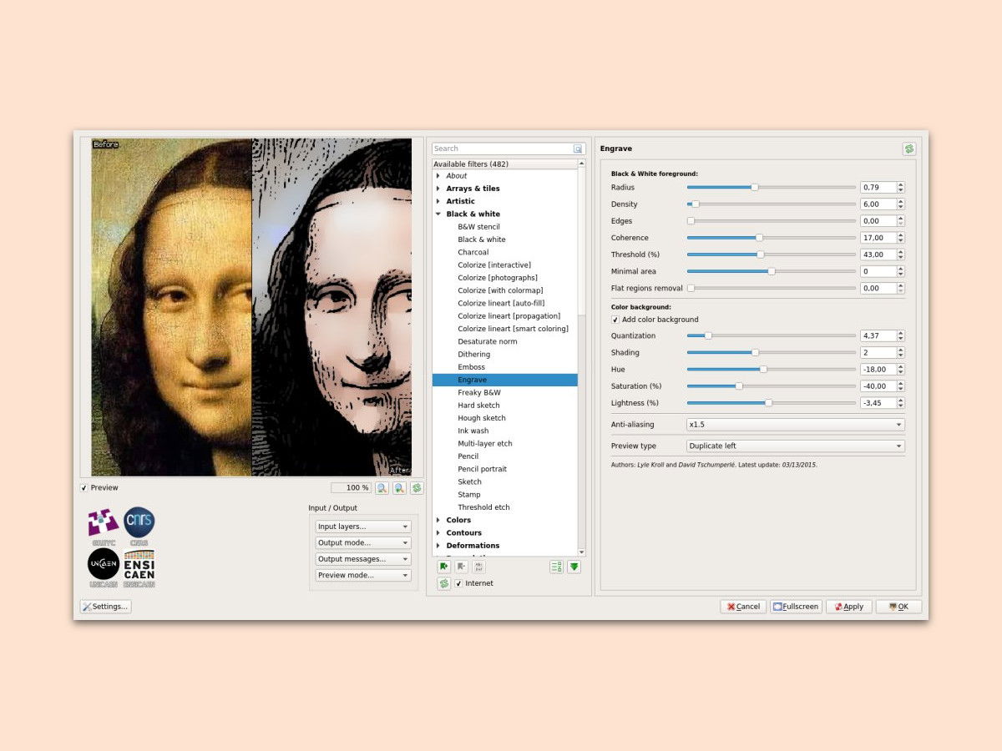Select the Pencil portrait filter
This screenshot has width=1002, height=751.
[482, 469]
